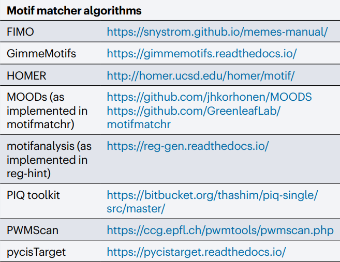Open the ccg.epfl.ch pwmscan.php link
This screenshot has width=340, height=262.
(x=220, y=230)
